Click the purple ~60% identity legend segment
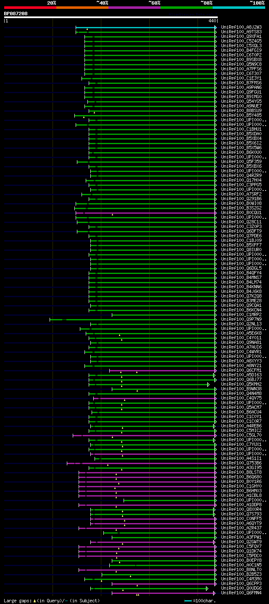This screenshot has width=269, height=604. [134, 7]
